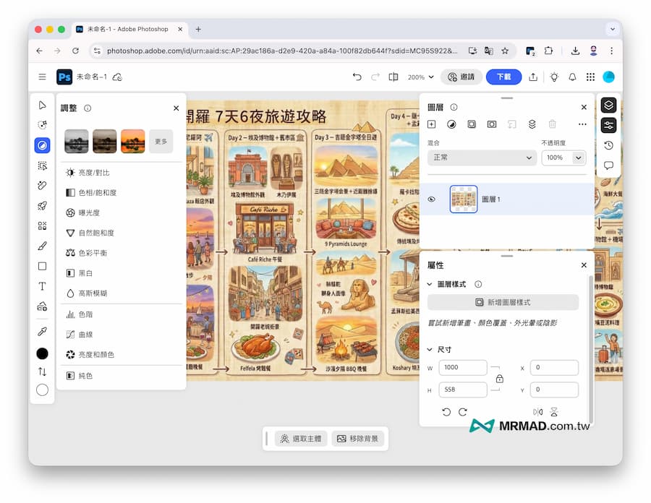Screen dimensions: 651x503
Task: Click the 移除背景 button at the bottom
Action: [360, 439]
